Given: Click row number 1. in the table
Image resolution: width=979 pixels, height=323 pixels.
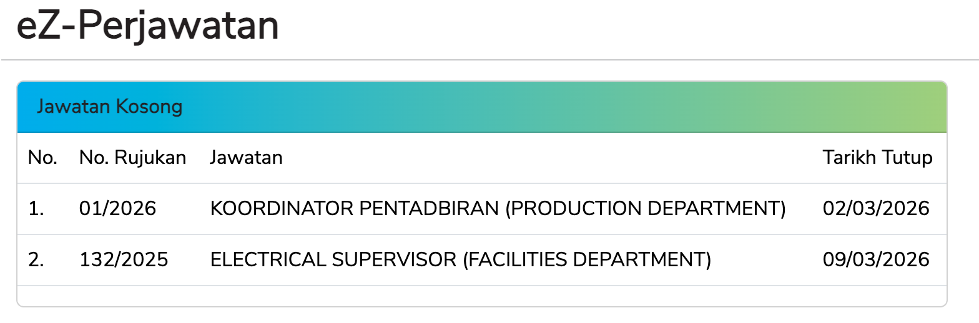Looking at the screenshot, I should [36, 209].
